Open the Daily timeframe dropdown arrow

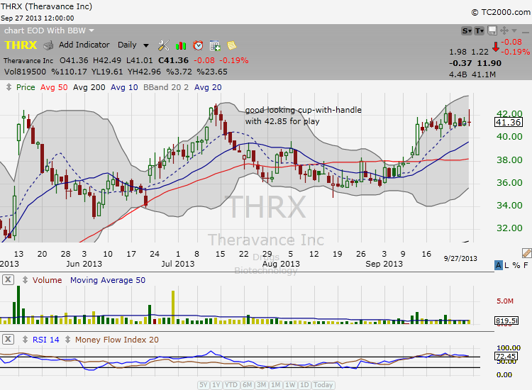pyautogui.click(x=146, y=45)
